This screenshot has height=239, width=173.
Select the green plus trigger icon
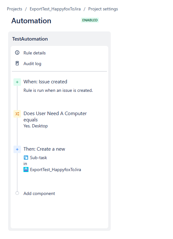click(17, 82)
